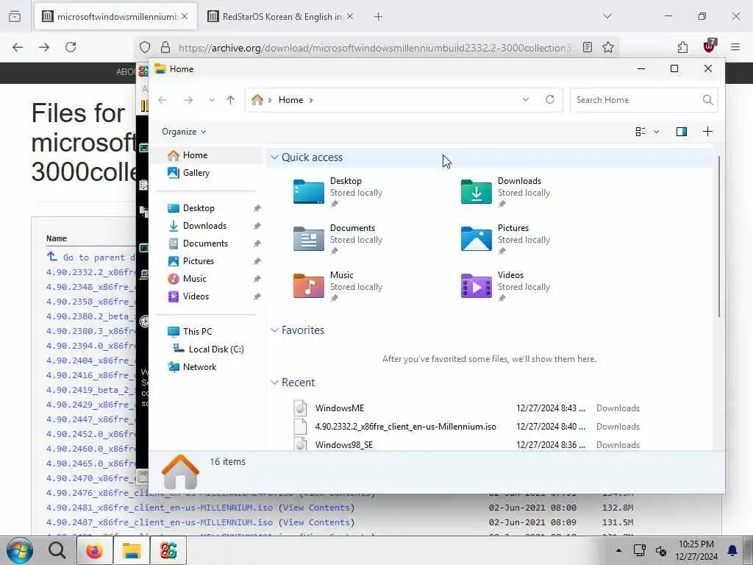The width and height of the screenshot is (753, 565).
Task: Open the Organize menu
Action: click(x=184, y=132)
